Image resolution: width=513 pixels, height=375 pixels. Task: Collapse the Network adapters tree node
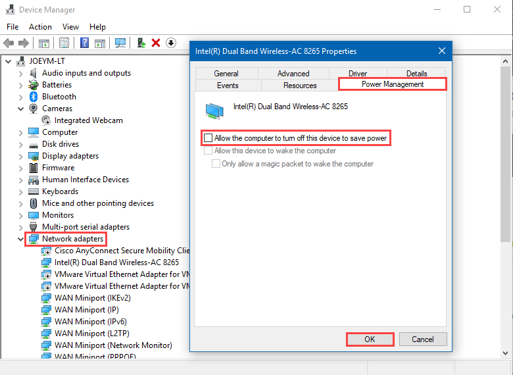click(x=20, y=239)
